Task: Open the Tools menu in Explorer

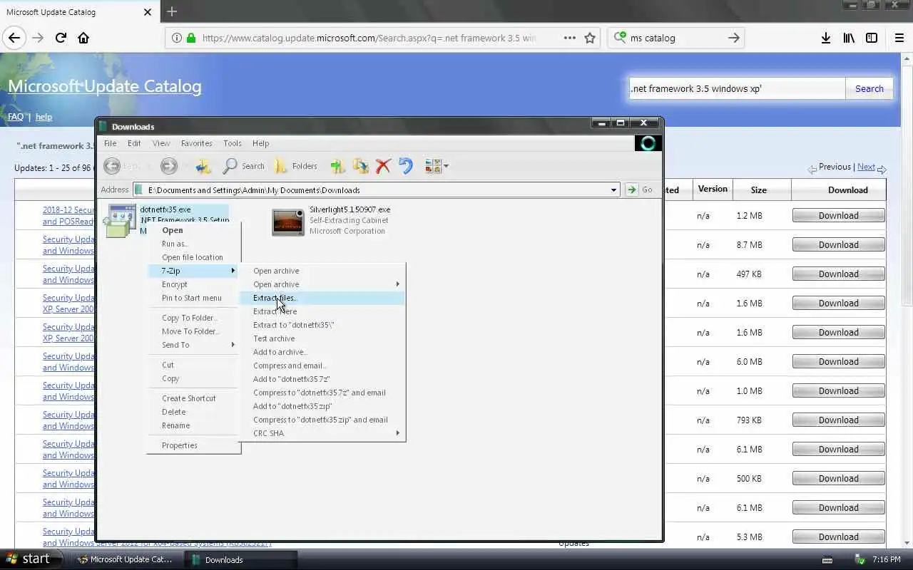Action: 233,143
